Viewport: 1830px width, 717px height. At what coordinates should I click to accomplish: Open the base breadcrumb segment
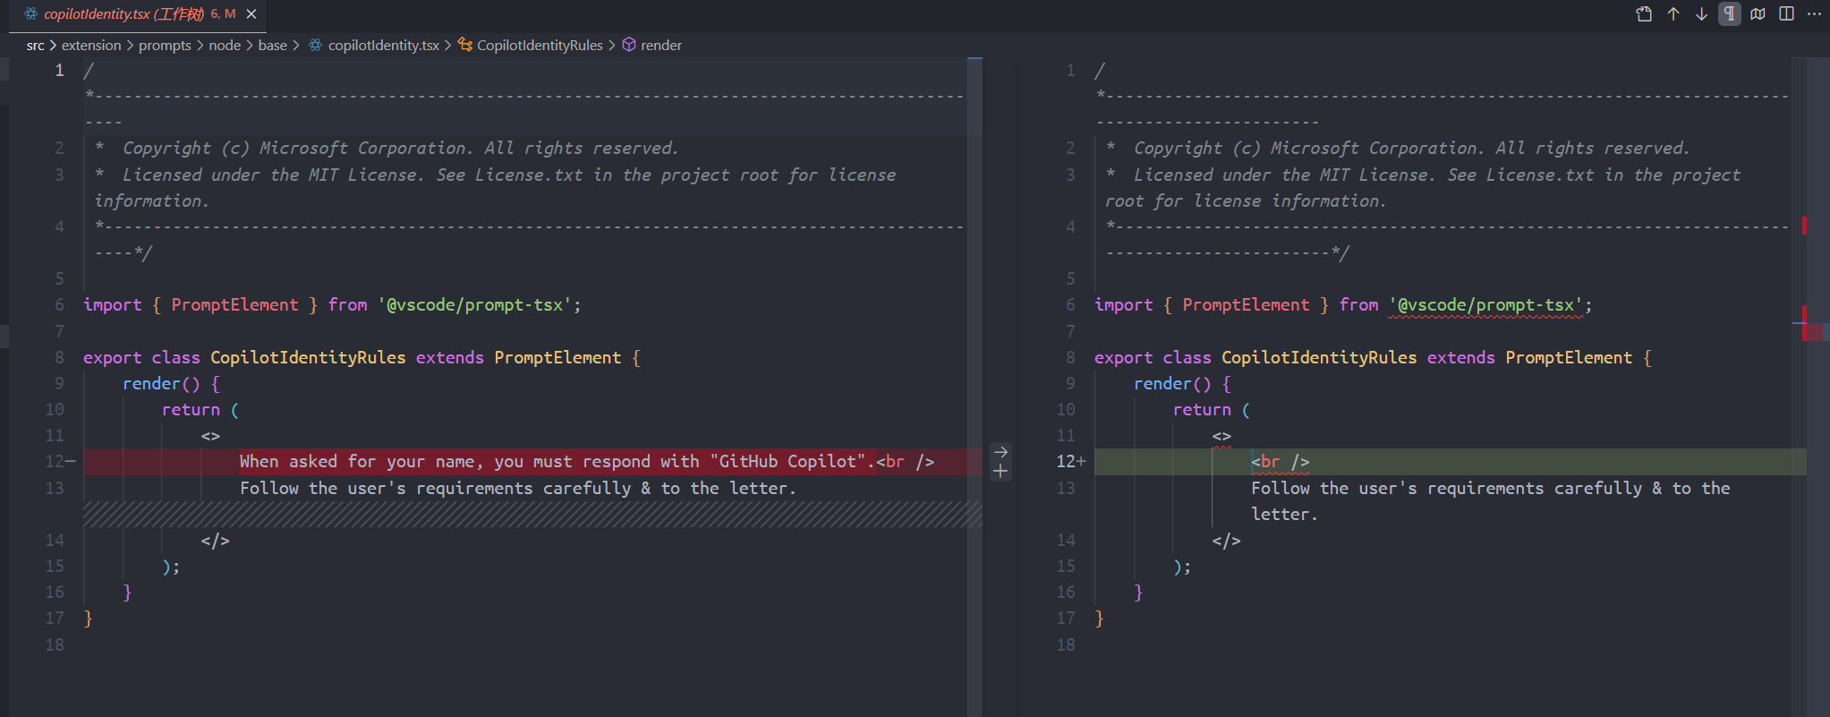[273, 45]
